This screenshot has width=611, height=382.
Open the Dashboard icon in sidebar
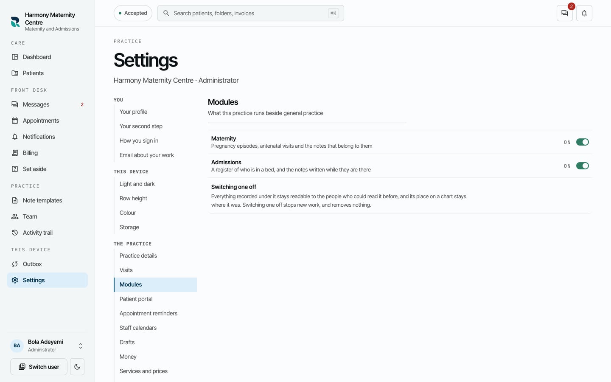pyautogui.click(x=15, y=57)
